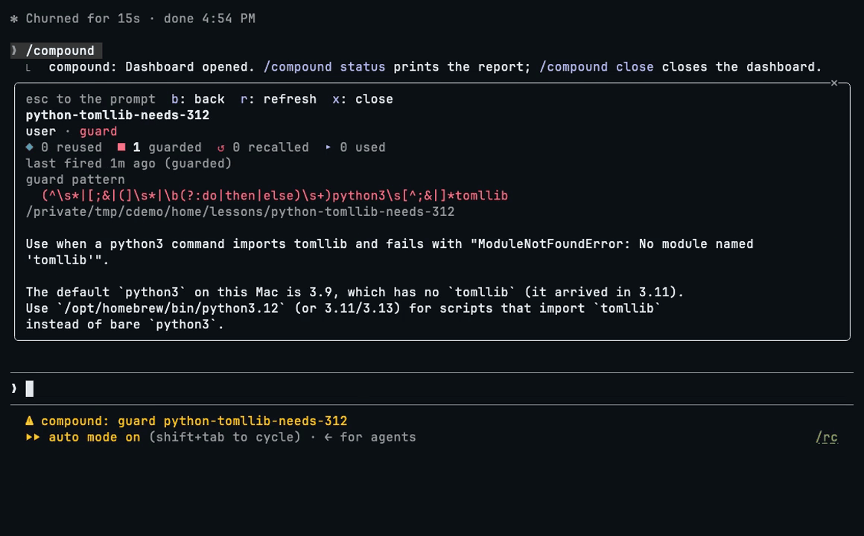Close the dashboard with the × icon
This screenshot has height=536, width=864.
point(833,83)
